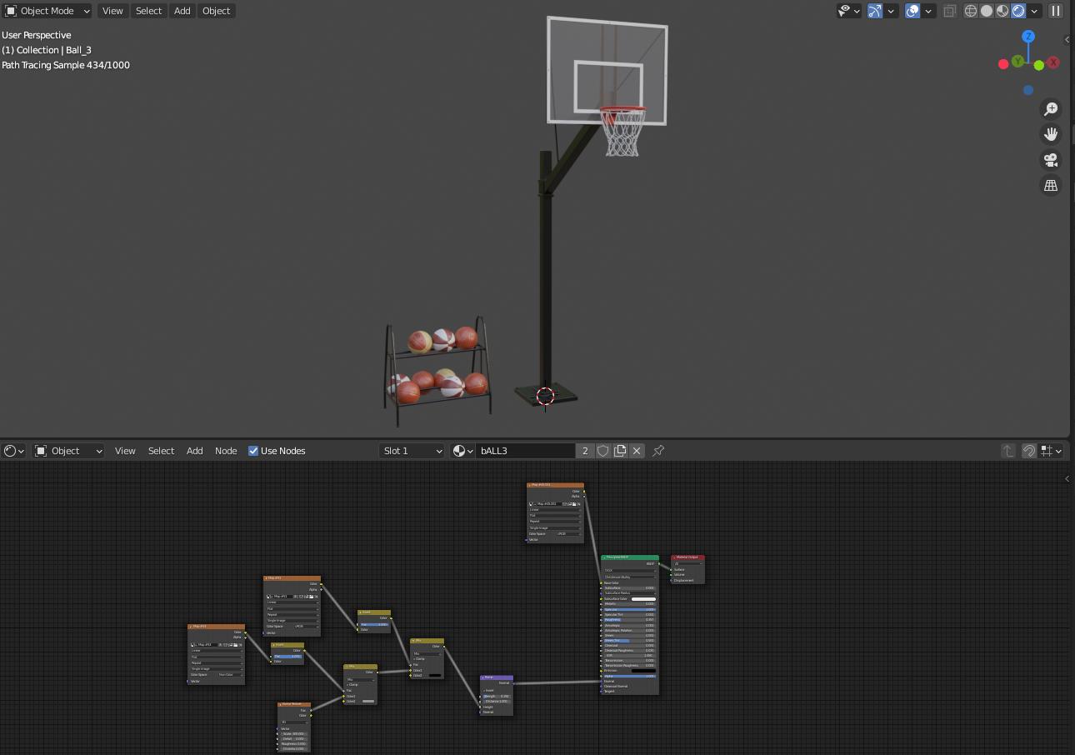Open the Object Mode dropdown
Image resolution: width=1075 pixels, height=755 pixels.
pos(47,11)
